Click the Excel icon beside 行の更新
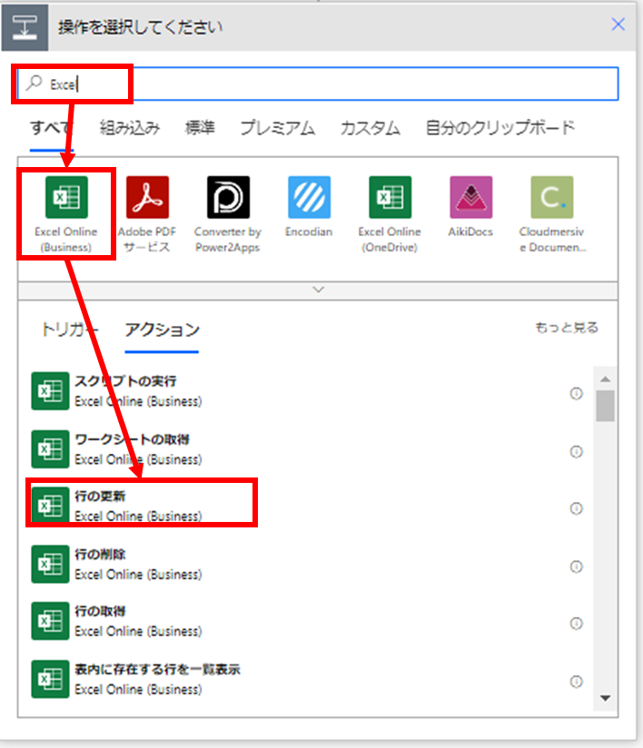Image resolution: width=643 pixels, height=748 pixels. coord(50,505)
